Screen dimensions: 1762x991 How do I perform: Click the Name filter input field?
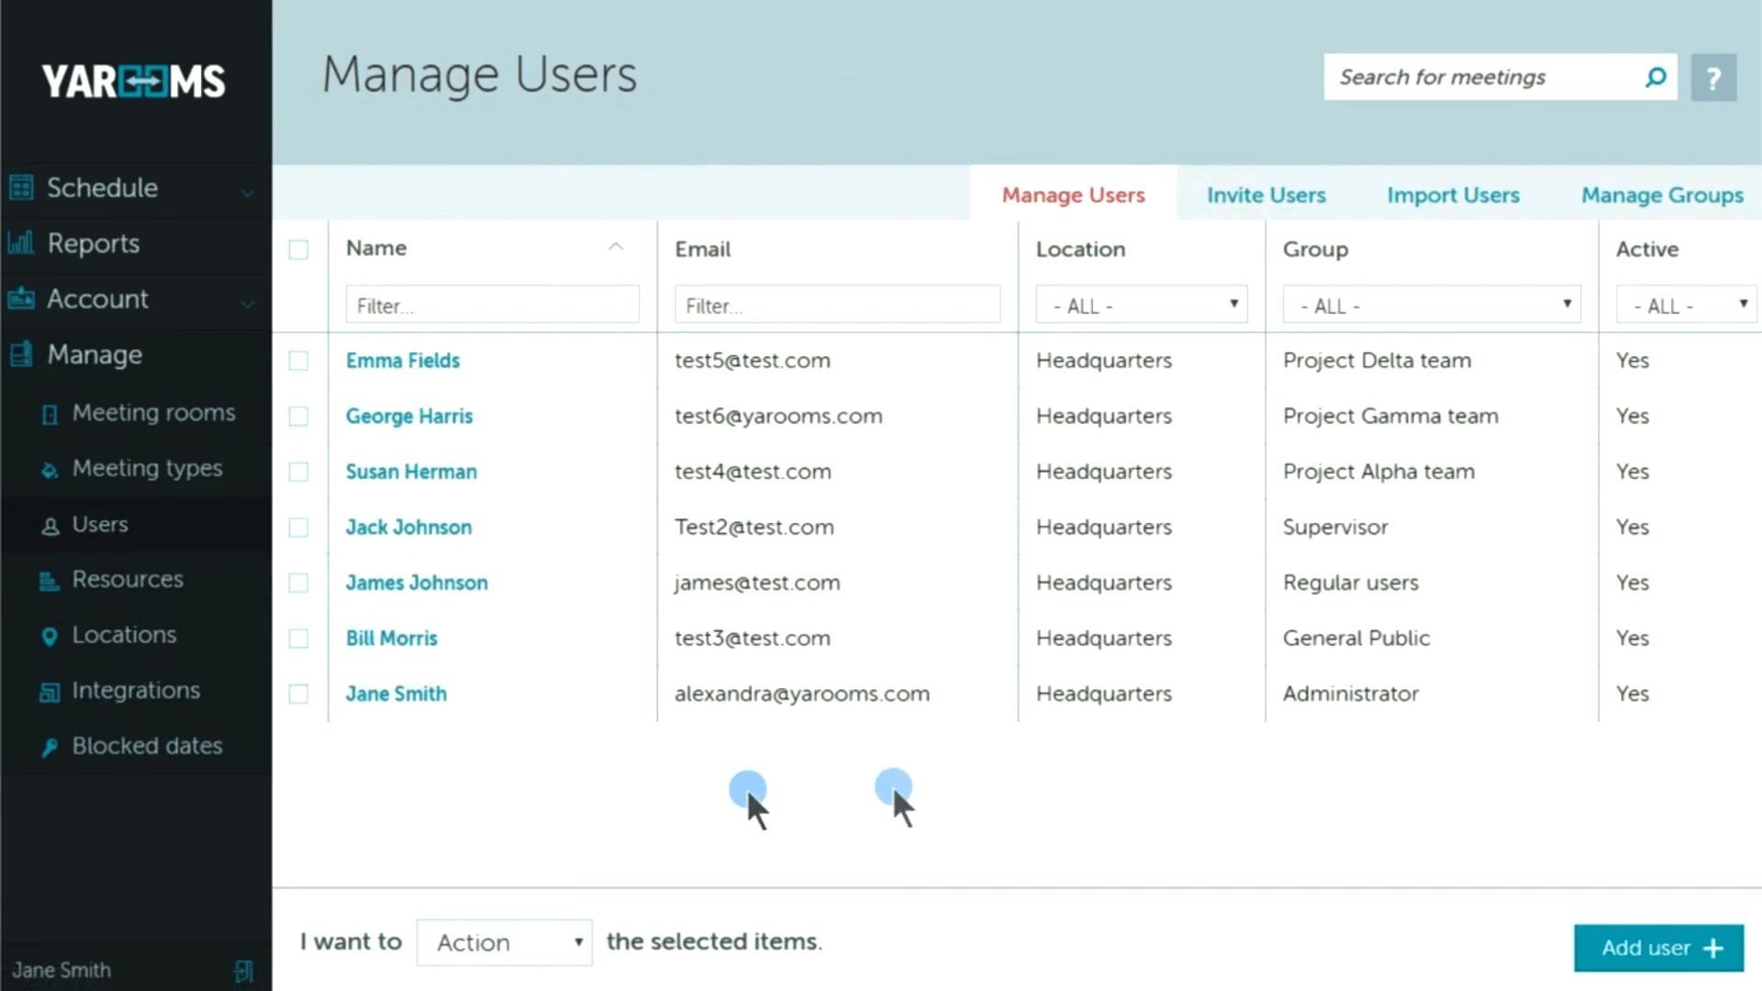[492, 305]
